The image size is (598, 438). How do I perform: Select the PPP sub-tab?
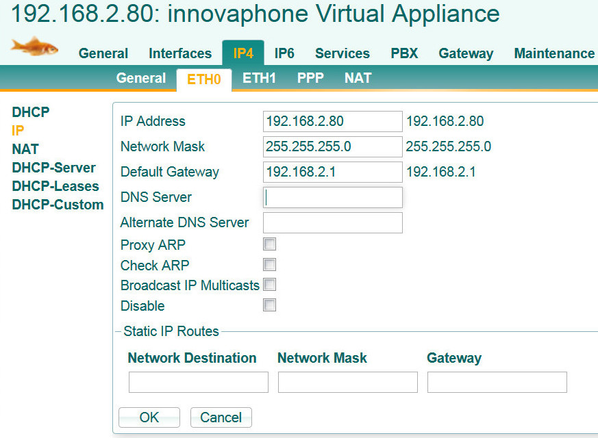pos(310,78)
